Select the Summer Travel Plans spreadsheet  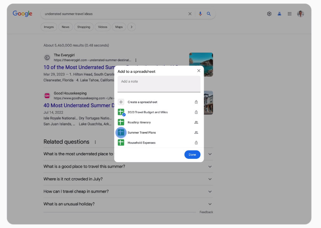159,132
